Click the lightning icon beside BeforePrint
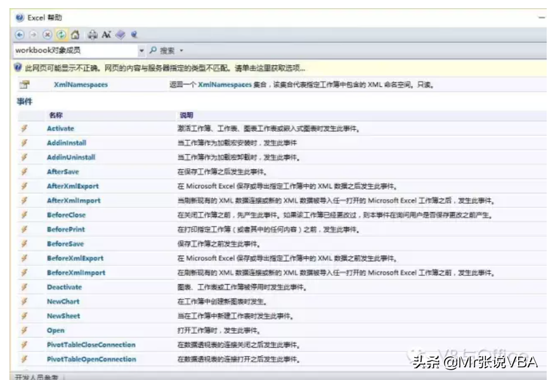The height and width of the screenshot is (380, 548). coord(23,229)
